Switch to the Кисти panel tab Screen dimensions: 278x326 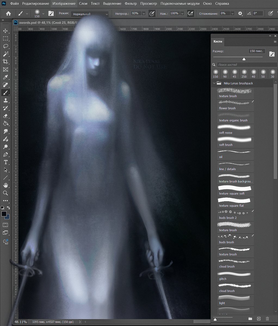pos(218,42)
